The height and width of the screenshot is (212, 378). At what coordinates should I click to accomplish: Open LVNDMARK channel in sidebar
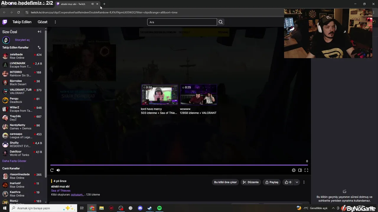pyautogui.click(x=22, y=65)
